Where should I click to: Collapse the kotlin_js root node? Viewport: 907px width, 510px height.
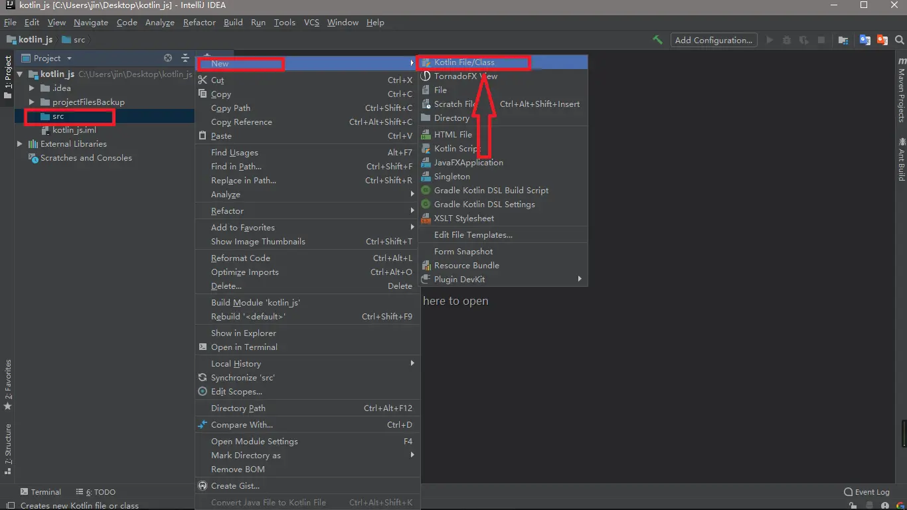coord(20,74)
